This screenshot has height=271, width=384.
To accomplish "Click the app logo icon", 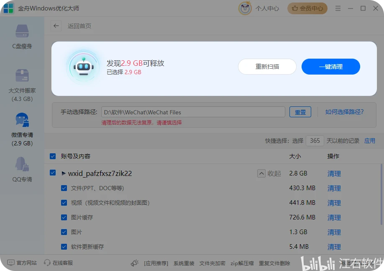I will 8,8.
